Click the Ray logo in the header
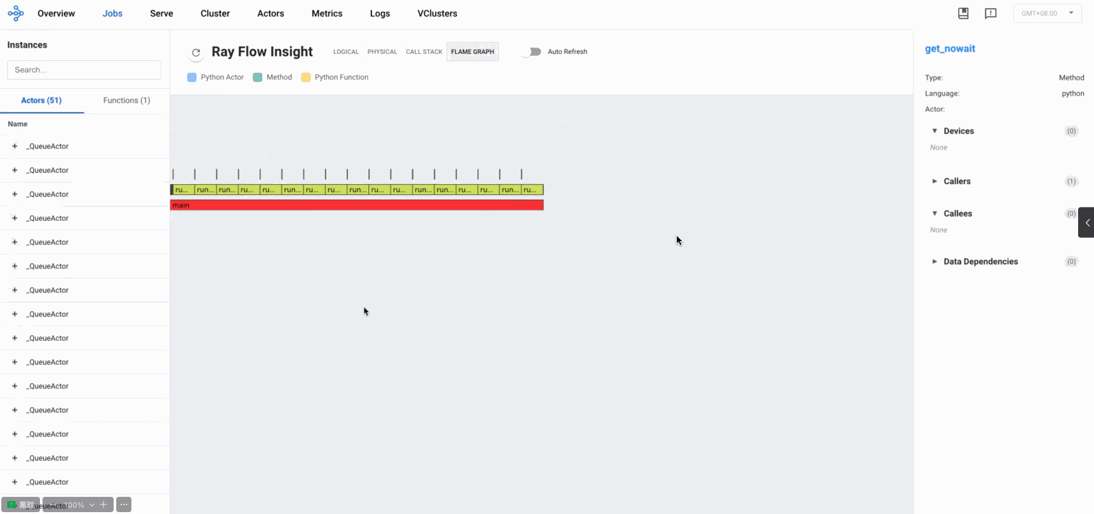This screenshot has height=514, width=1094. [x=16, y=13]
